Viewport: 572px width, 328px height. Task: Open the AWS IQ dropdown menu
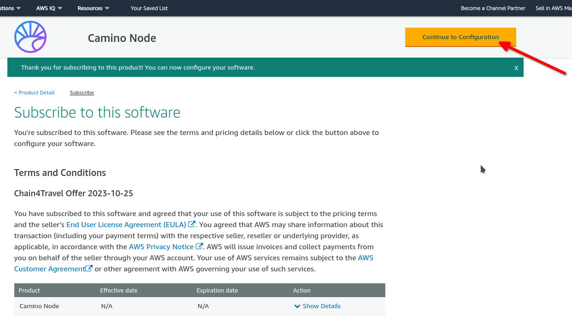click(x=49, y=8)
